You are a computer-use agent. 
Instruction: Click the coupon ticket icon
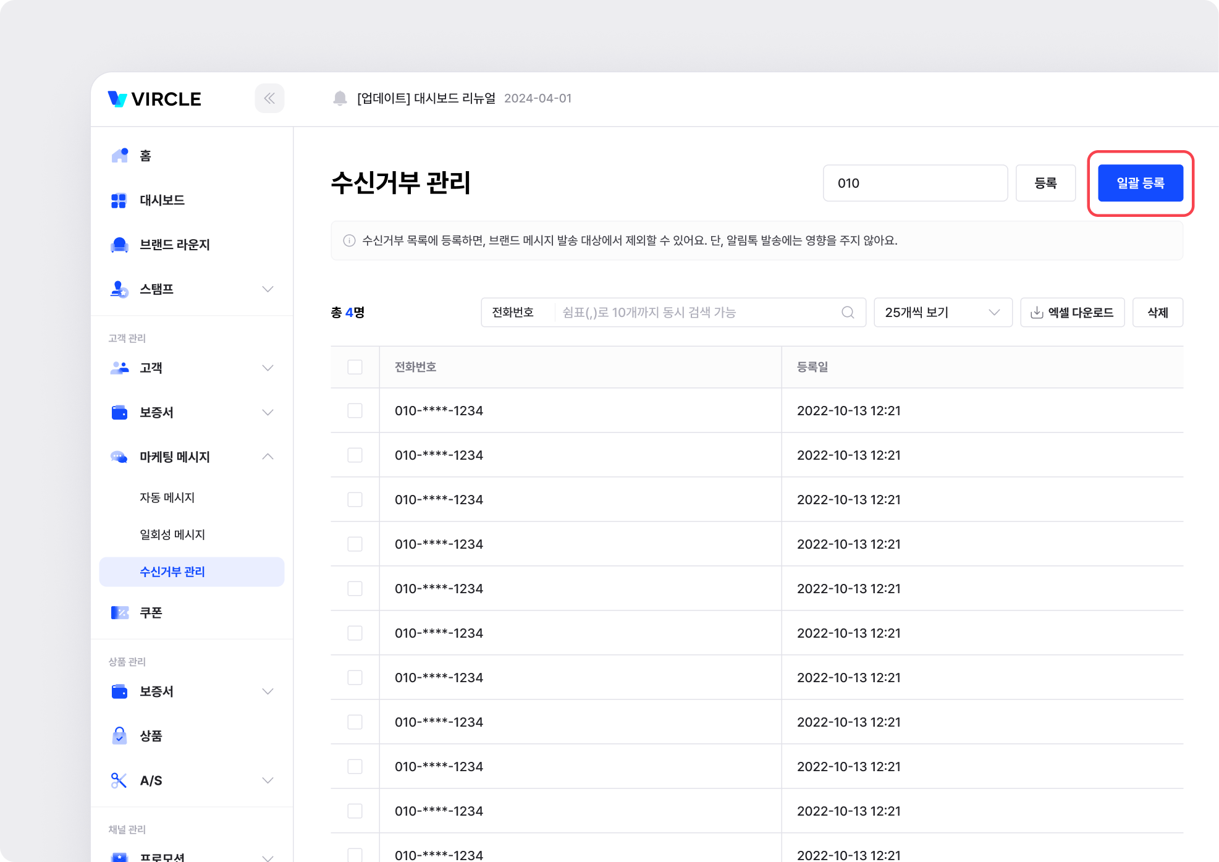119,612
